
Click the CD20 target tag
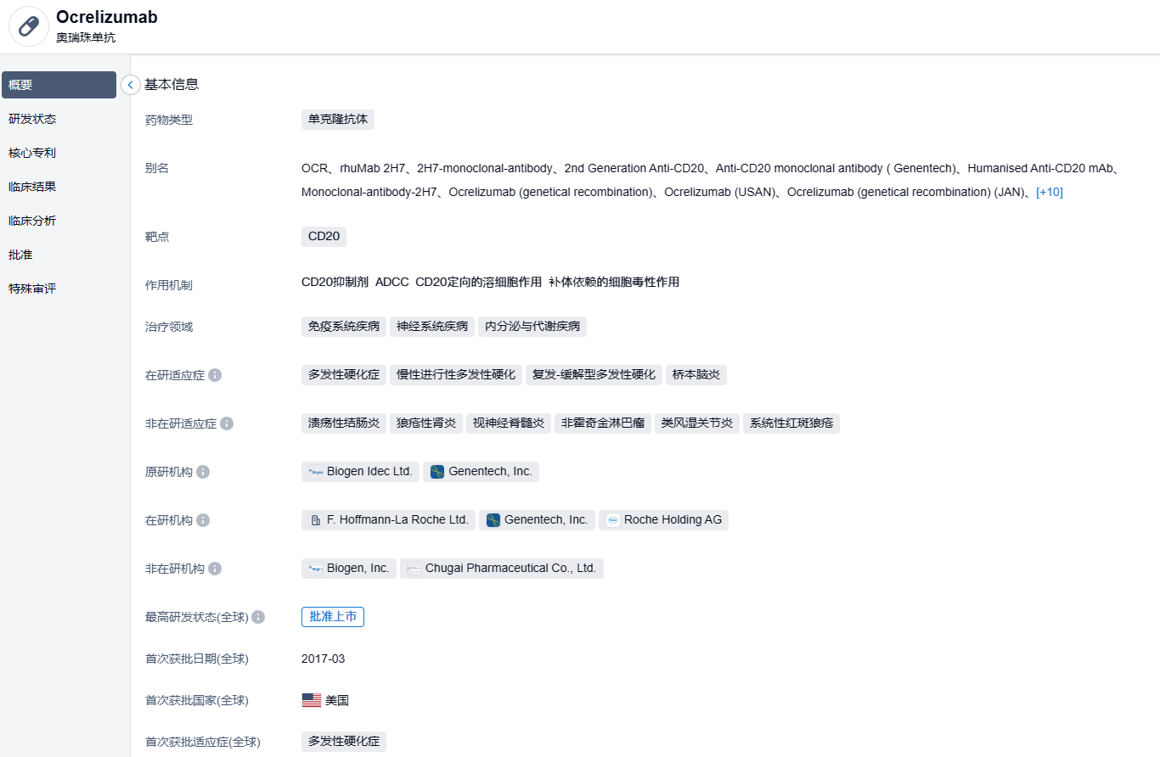pyautogui.click(x=324, y=237)
